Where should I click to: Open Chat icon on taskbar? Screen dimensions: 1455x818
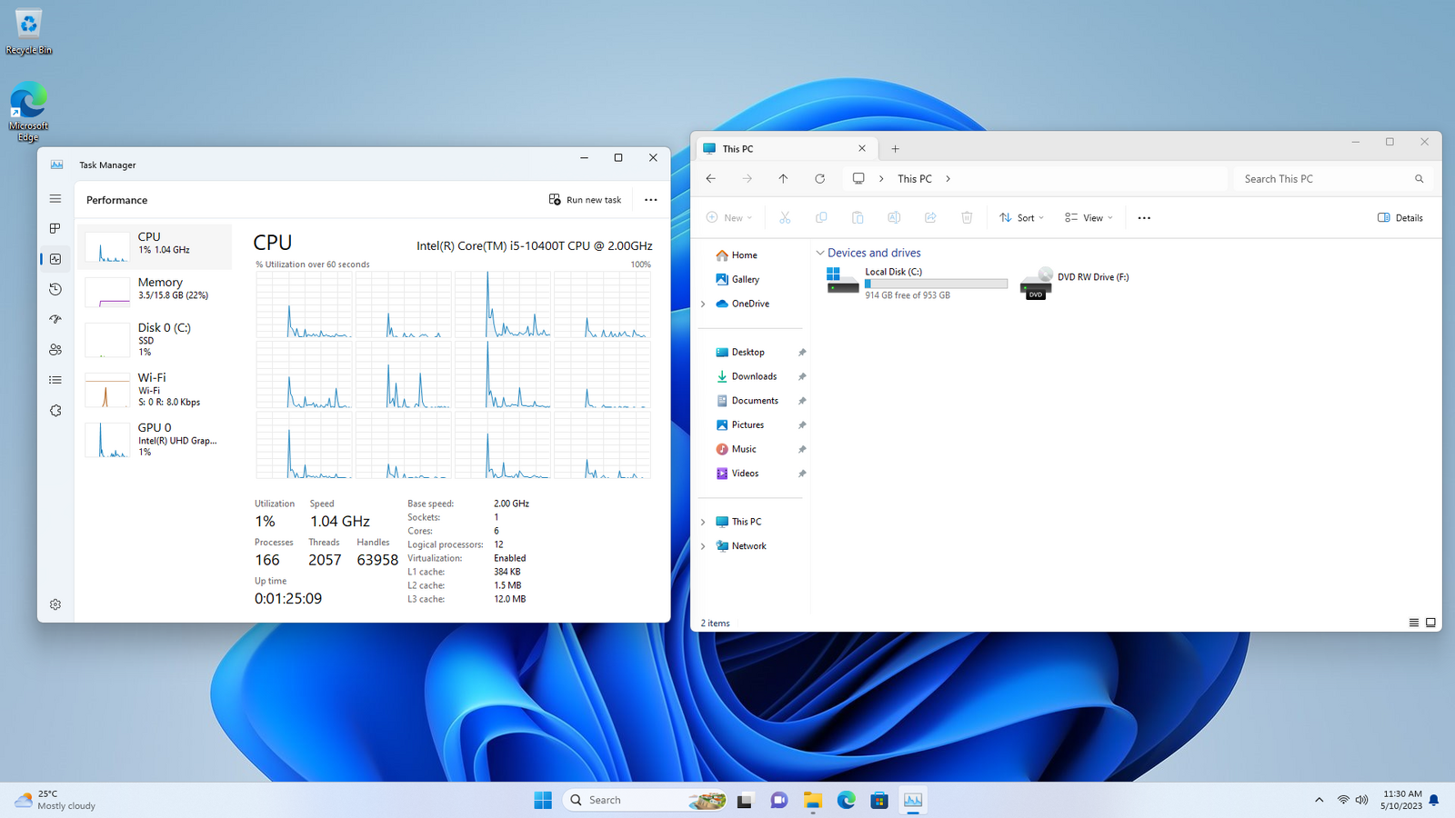pyautogui.click(x=778, y=800)
